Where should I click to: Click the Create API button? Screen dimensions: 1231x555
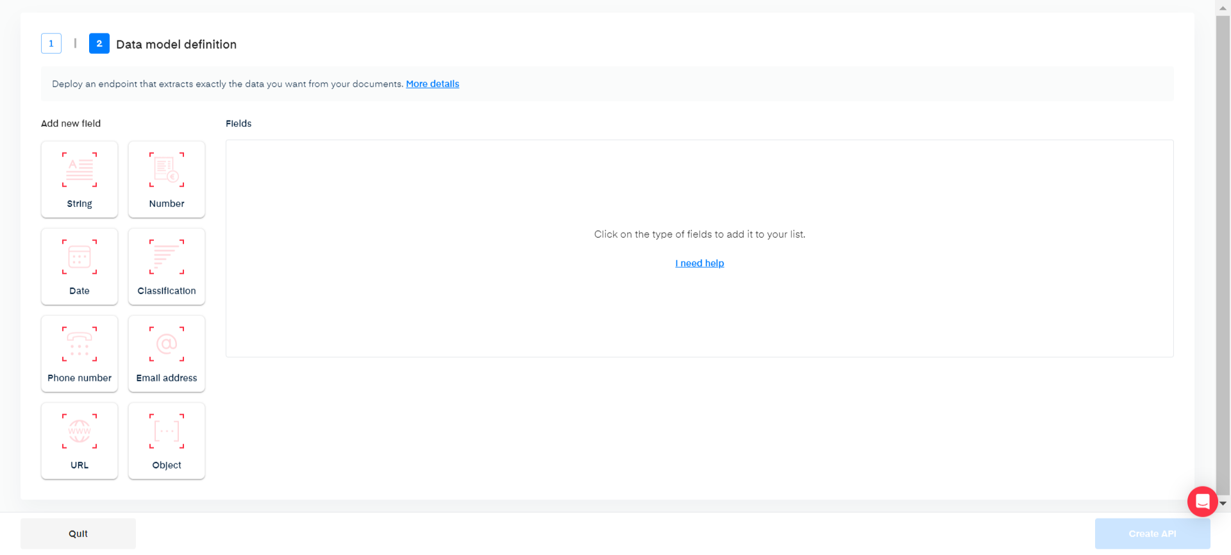(1152, 534)
